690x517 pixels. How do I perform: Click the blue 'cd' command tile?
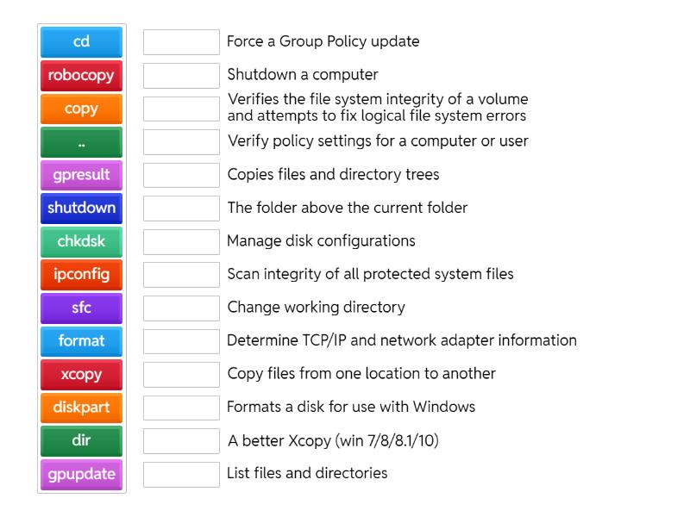click(81, 41)
